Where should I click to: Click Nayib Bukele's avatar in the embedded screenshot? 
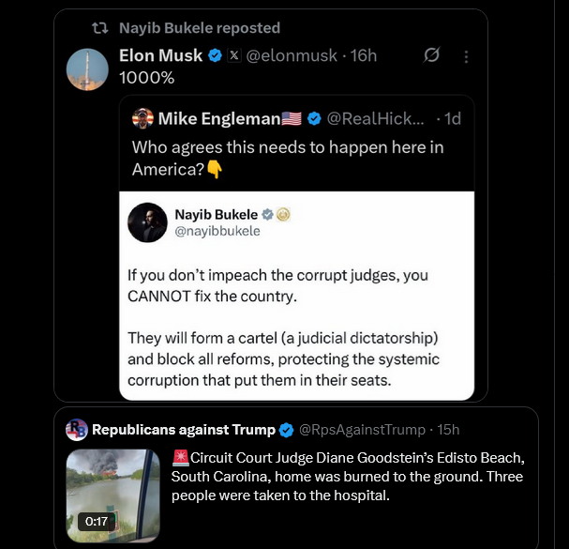click(147, 222)
